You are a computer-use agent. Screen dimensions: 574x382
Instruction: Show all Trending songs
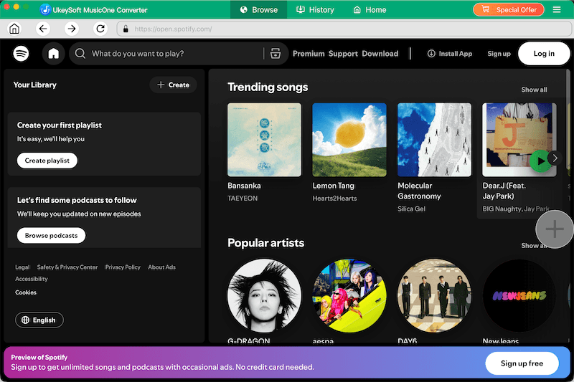[534, 90]
